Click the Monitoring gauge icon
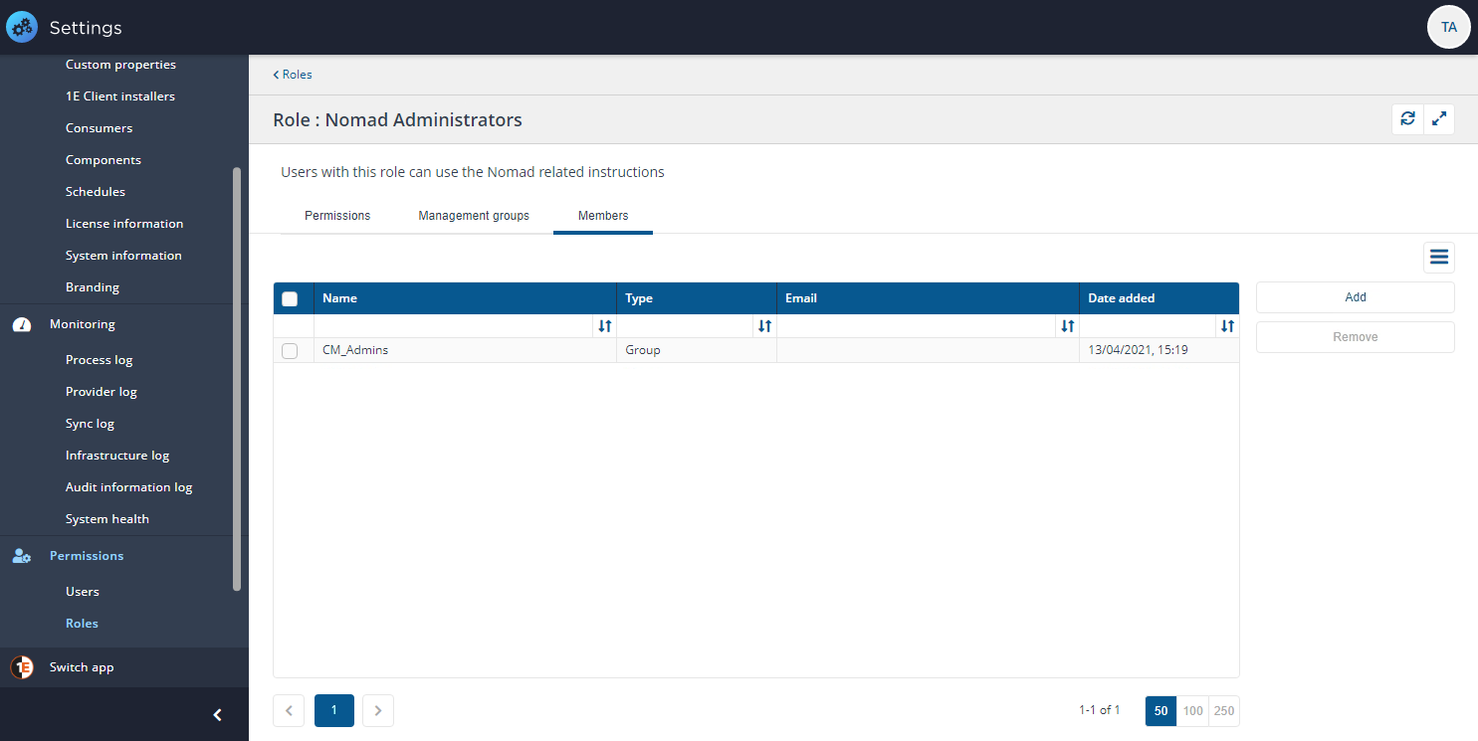The image size is (1478, 741). 22,324
